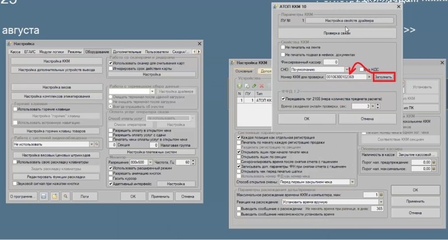Open calculator for maximum time discrepancy field
448x240 pixels.
(381, 195)
